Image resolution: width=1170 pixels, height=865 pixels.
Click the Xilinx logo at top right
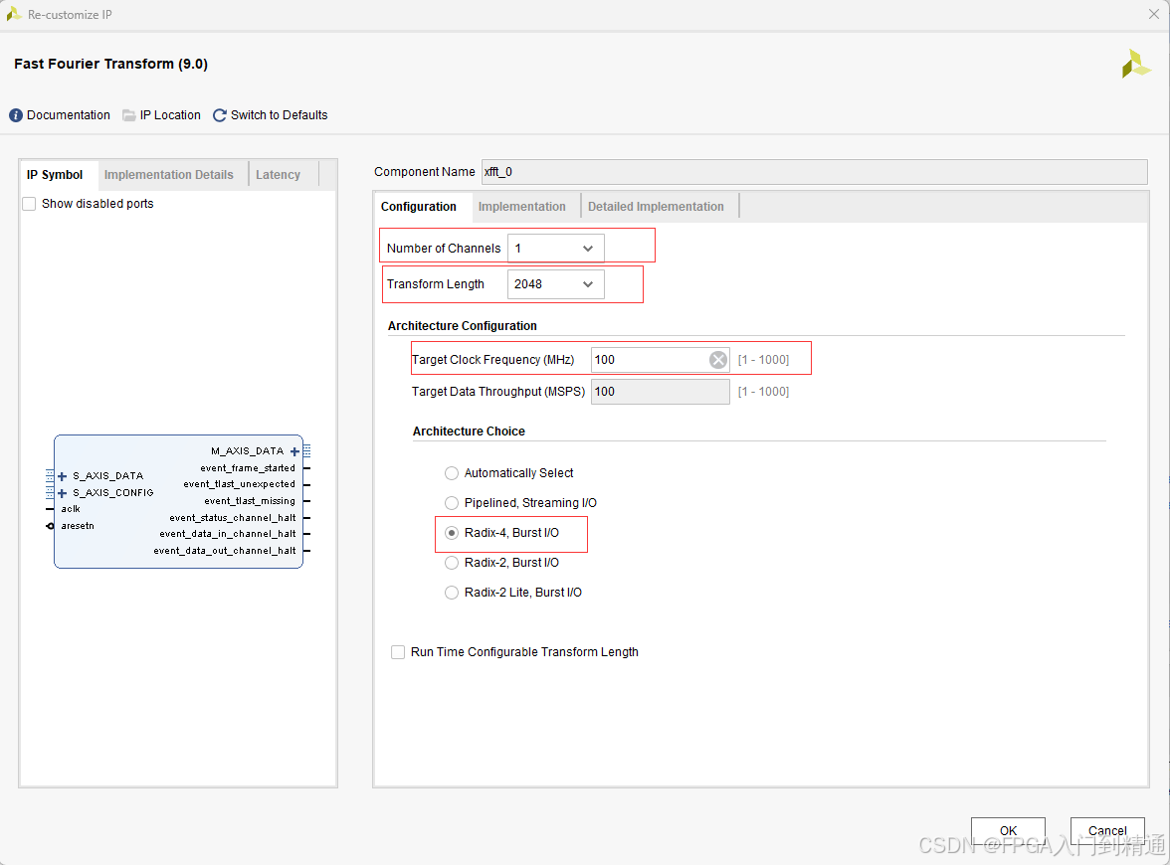[1136, 64]
